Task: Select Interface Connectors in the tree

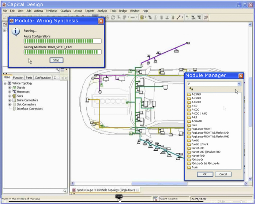Action: tap(30, 109)
